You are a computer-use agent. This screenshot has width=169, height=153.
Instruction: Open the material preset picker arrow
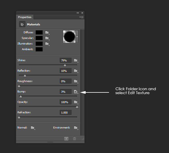click(77, 37)
